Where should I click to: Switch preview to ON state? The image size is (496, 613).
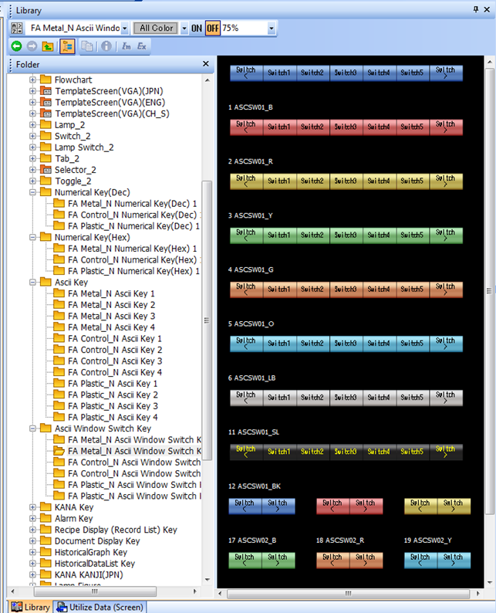click(197, 28)
